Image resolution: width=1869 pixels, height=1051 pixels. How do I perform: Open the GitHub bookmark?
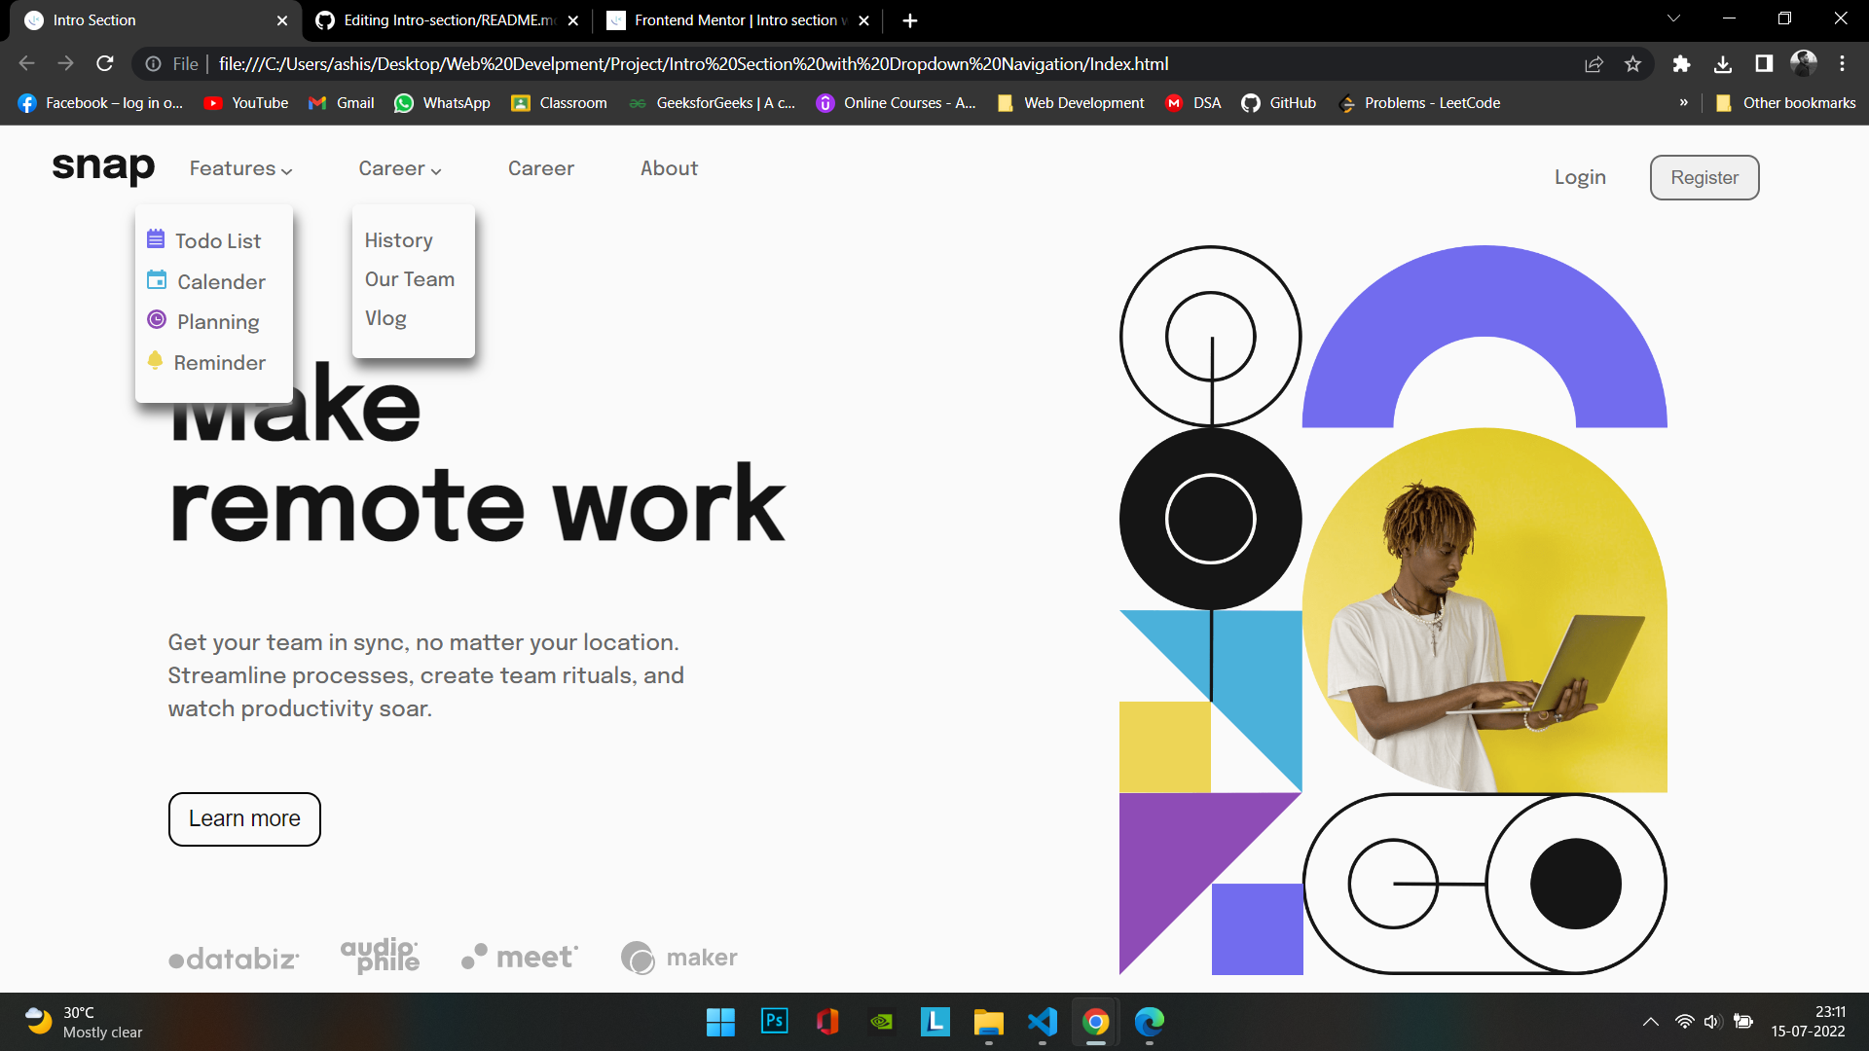1279,103
